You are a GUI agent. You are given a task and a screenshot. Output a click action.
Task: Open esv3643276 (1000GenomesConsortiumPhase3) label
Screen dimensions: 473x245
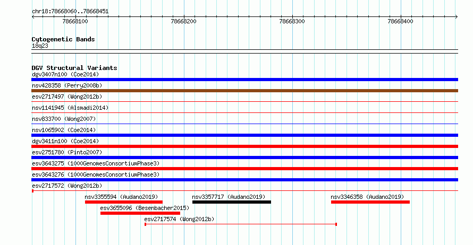point(96,174)
